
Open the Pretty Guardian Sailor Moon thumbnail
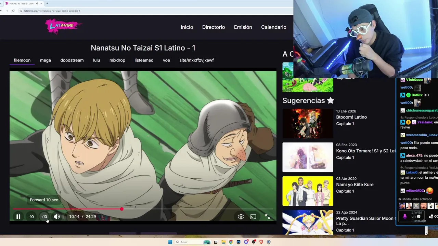pos(308,222)
